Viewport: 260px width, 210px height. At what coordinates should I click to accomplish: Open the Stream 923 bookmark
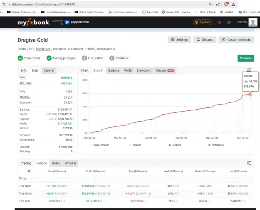(x=176, y=12)
